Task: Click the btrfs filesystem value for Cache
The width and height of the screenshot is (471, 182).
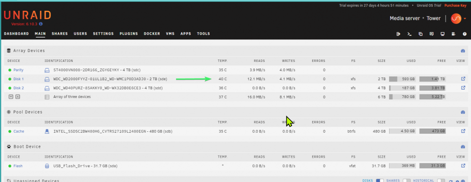Action: (x=351, y=131)
